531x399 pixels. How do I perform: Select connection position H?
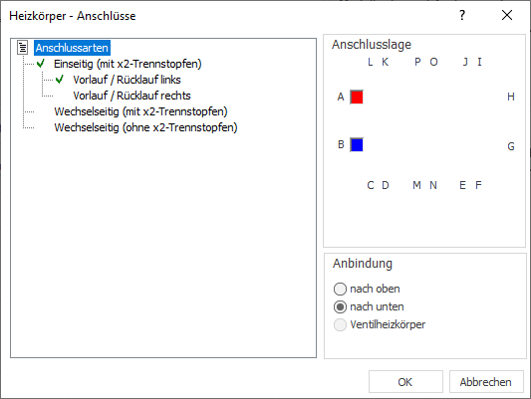point(511,97)
